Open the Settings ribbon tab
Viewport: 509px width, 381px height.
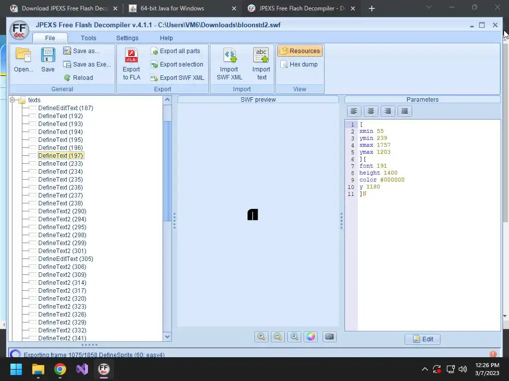(127, 38)
